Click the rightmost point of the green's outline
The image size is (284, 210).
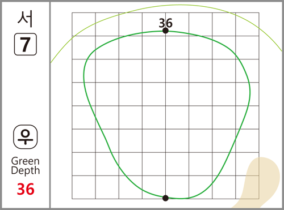coord(250,92)
